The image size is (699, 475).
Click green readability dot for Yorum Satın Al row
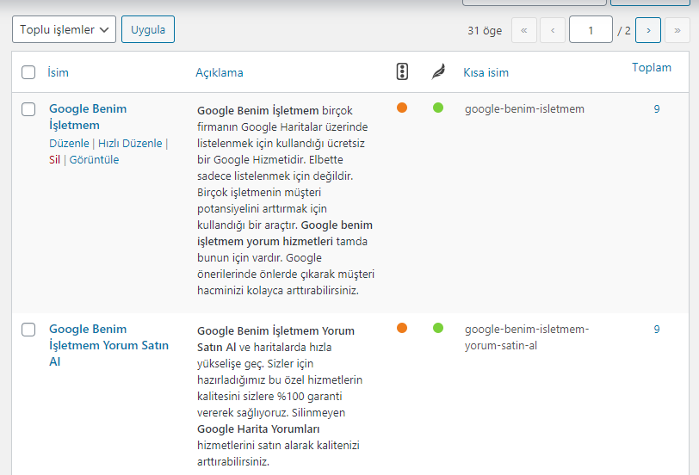click(438, 328)
